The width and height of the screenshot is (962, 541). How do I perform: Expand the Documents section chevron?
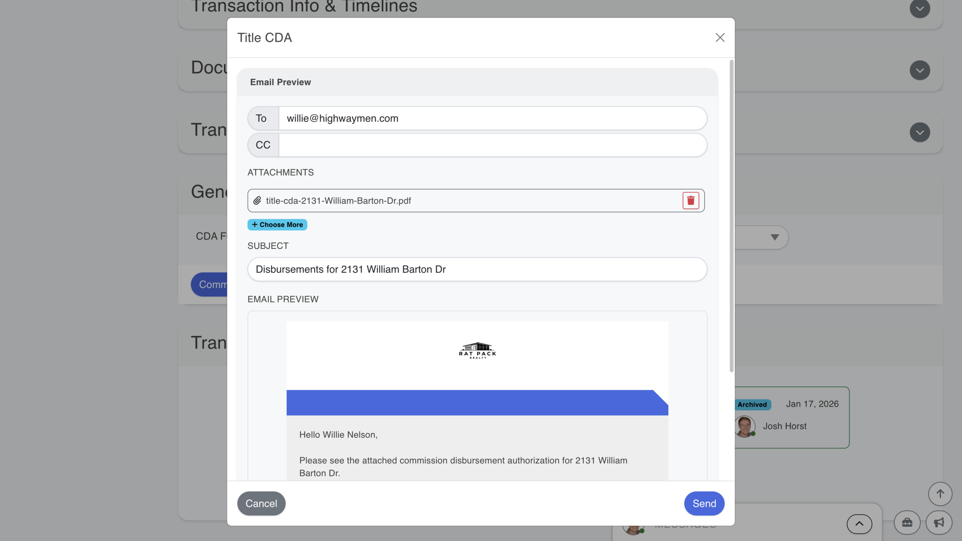[x=920, y=70]
